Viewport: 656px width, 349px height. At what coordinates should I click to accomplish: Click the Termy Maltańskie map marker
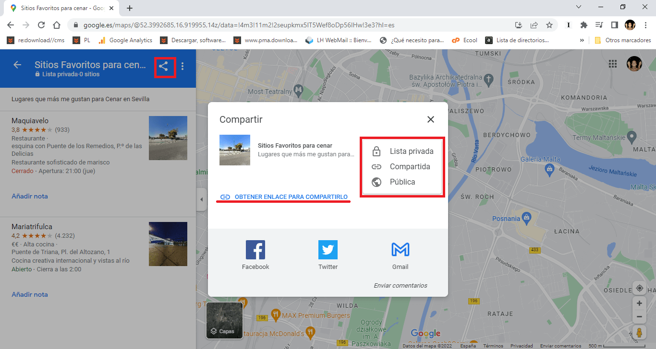[x=632, y=138]
